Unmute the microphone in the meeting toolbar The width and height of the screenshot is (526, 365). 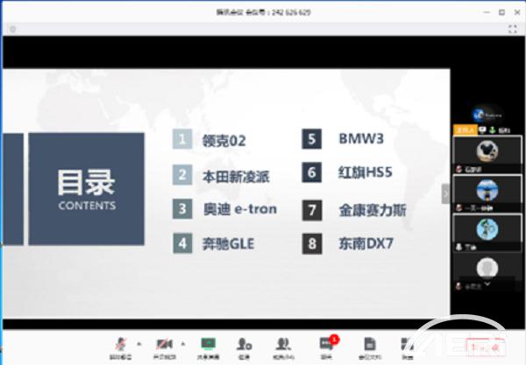(x=119, y=343)
